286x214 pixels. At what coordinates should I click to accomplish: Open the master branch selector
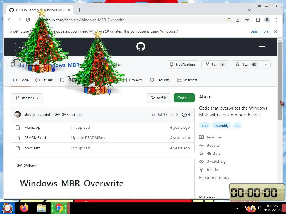point(27,98)
